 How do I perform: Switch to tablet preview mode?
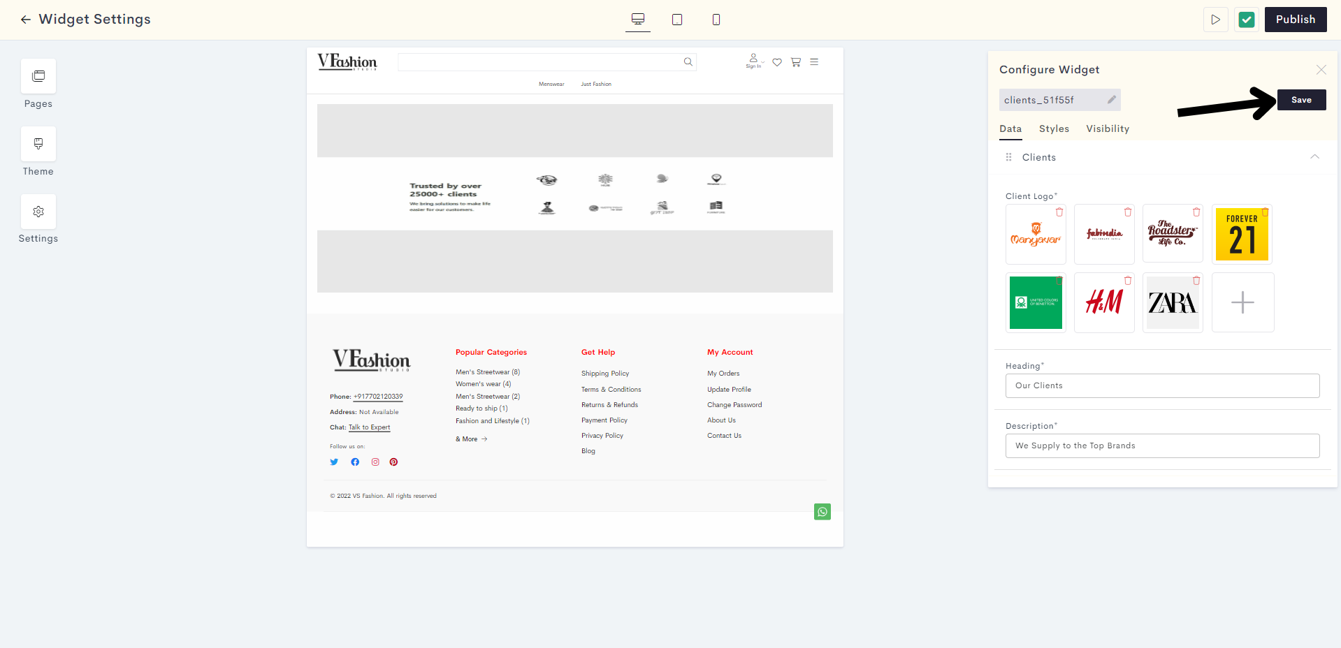click(677, 20)
